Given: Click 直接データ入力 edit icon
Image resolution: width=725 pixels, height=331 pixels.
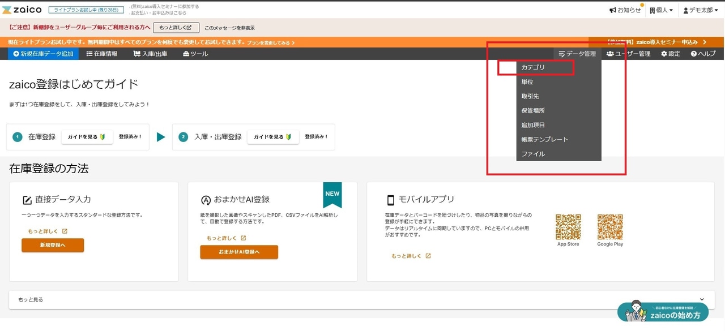Looking at the screenshot, I should 27,200.
